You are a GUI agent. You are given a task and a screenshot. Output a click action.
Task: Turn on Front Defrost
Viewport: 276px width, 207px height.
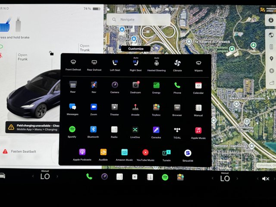(73, 65)
